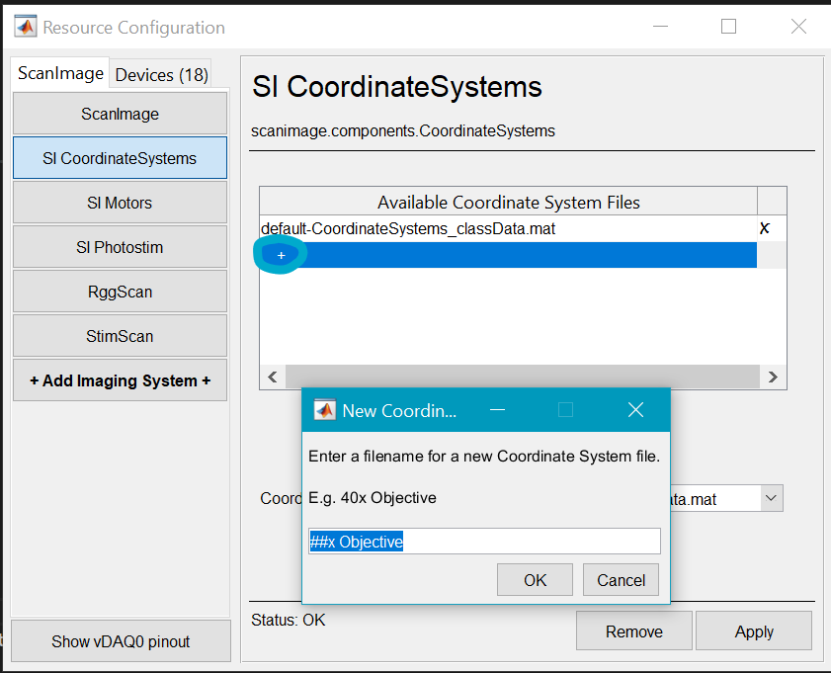
Task: Select SI Photostim in the sidebar
Action: (x=120, y=247)
